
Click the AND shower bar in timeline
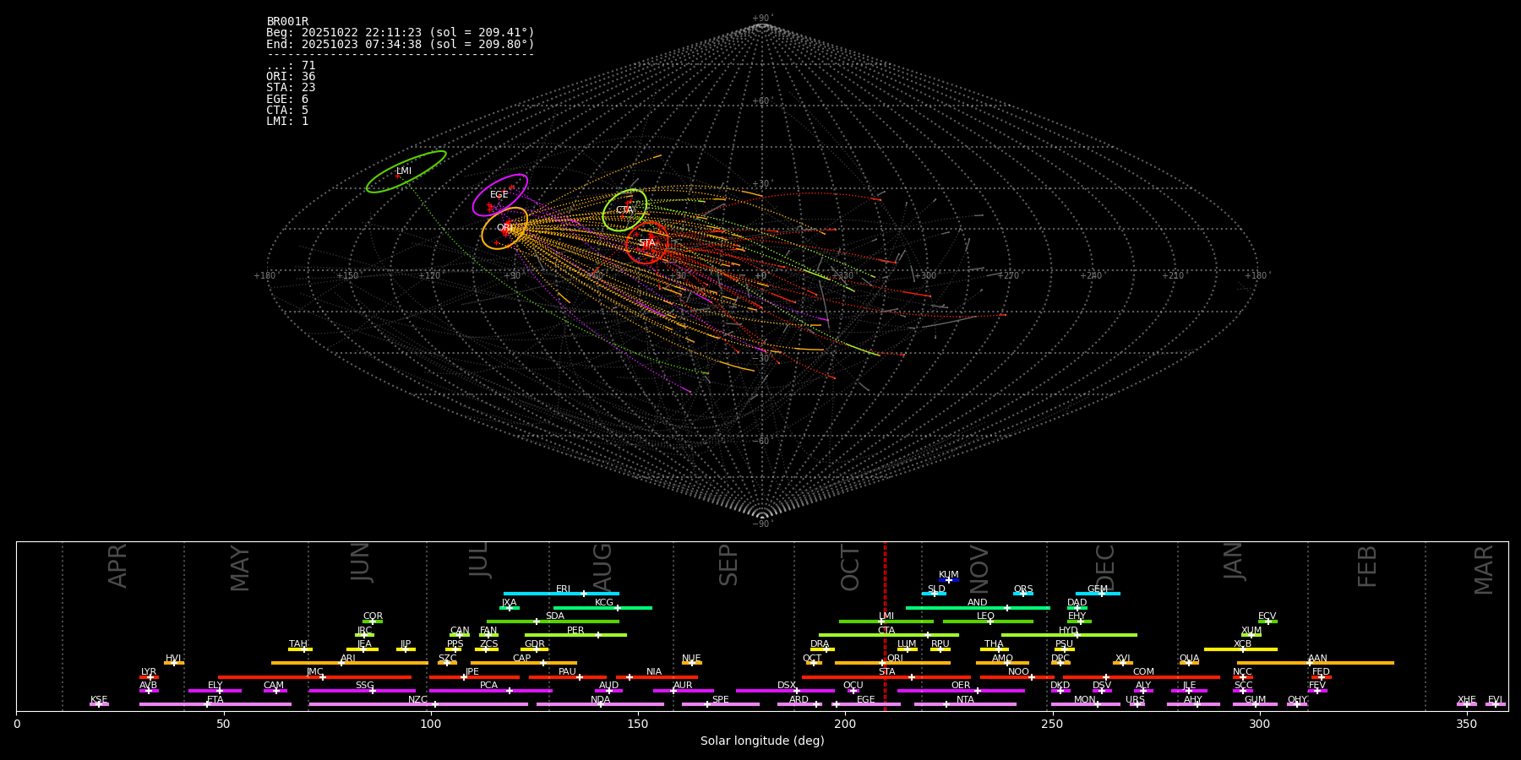coord(978,607)
